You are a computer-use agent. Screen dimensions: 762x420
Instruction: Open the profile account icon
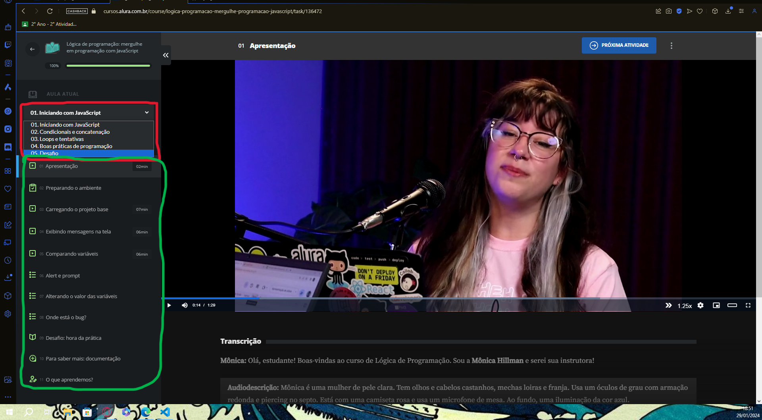(754, 11)
